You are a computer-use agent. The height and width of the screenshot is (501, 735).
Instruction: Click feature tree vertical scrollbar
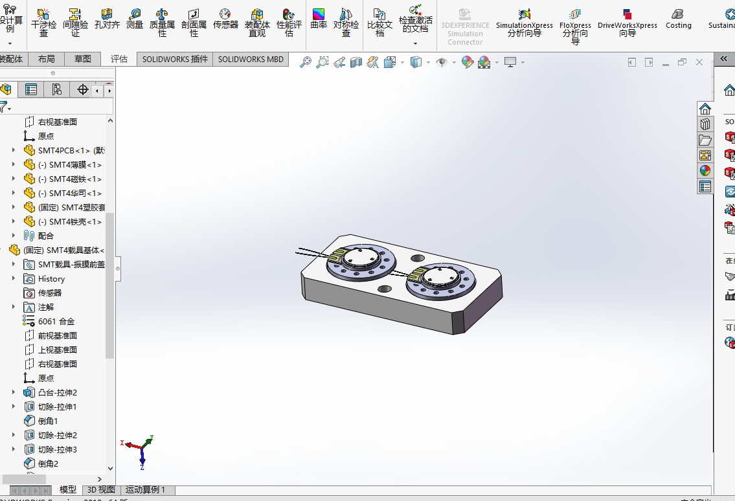109,286
